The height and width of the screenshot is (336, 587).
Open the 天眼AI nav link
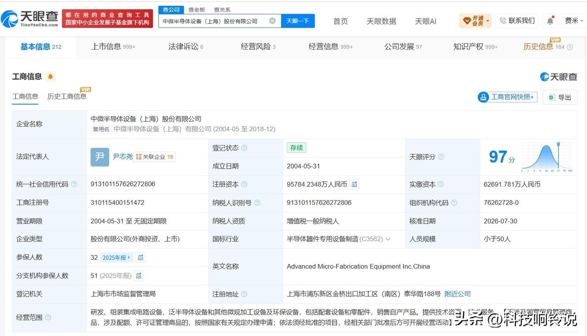426,21
